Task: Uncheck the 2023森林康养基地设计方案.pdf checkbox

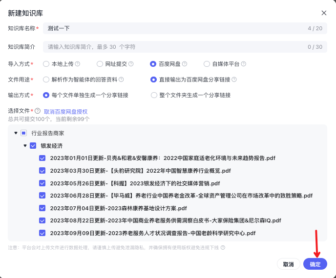Action: [x=42, y=208]
